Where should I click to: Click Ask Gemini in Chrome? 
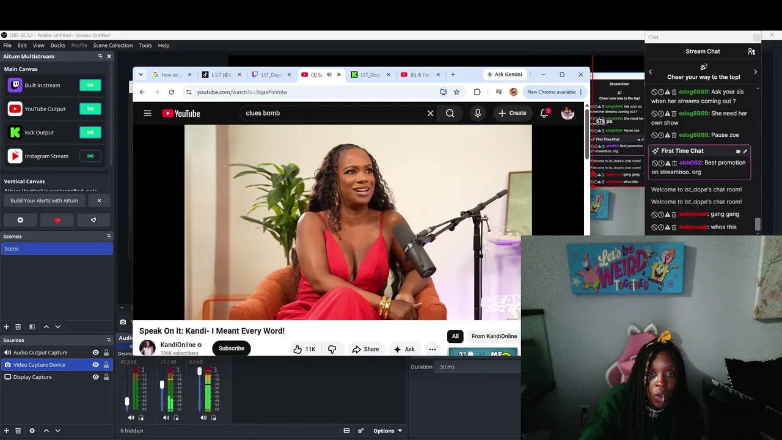pyautogui.click(x=505, y=75)
